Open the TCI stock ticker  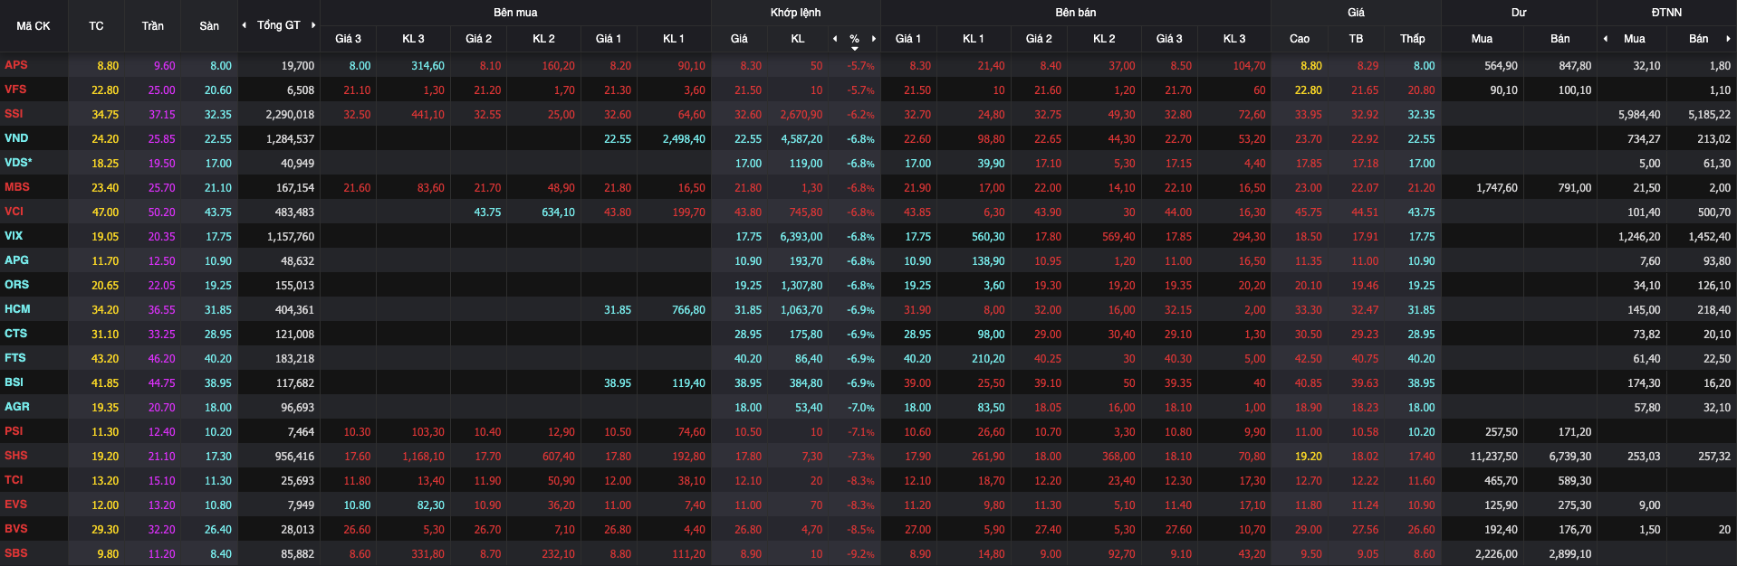[14, 480]
